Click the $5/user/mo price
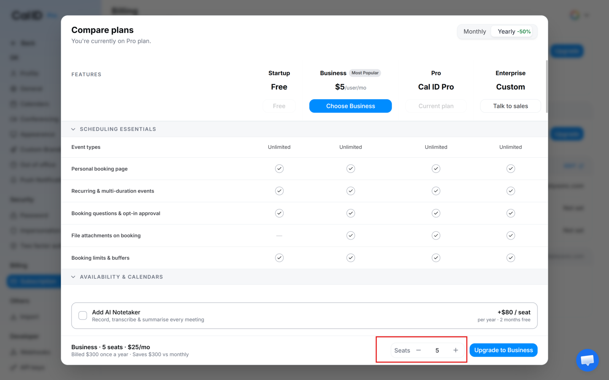The width and height of the screenshot is (609, 380). pos(351,87)
